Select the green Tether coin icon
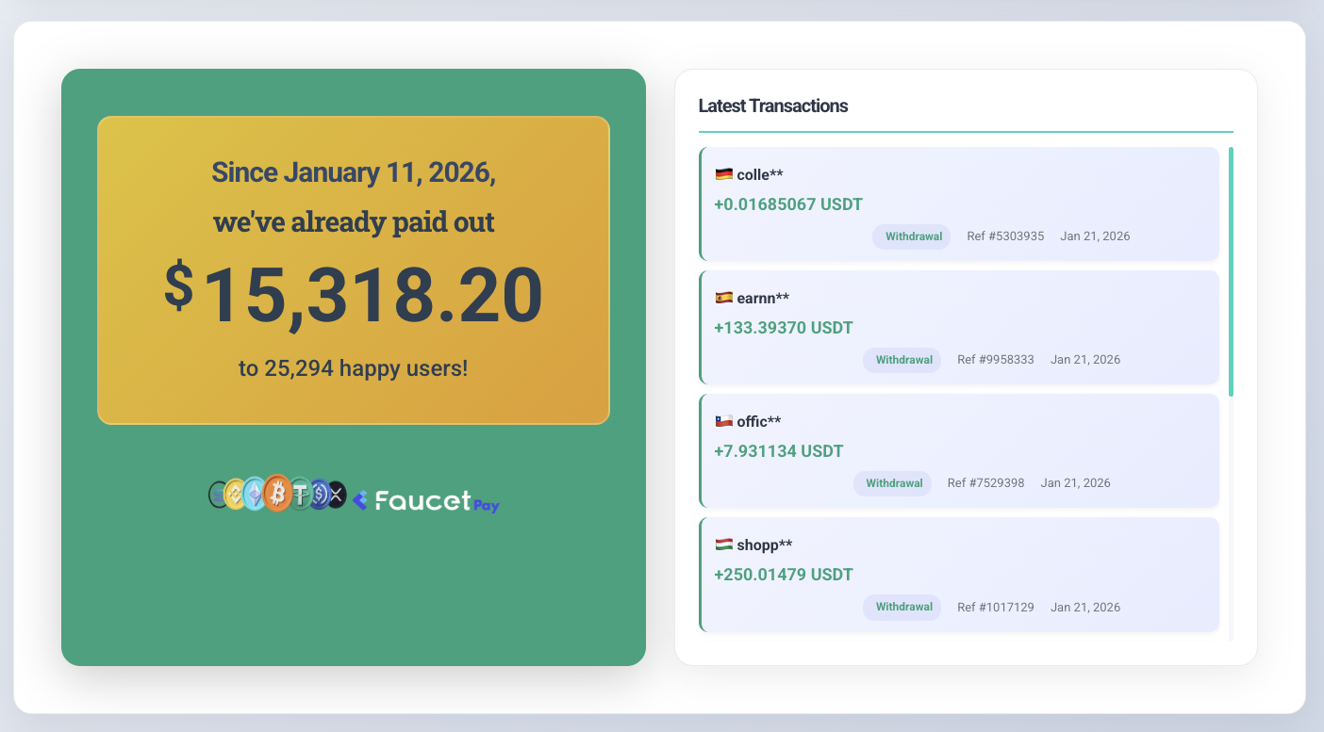The height and width of the screenshot is (732, 1324). click(302, 494)
